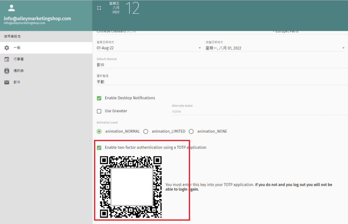This screenshot has width=348, height=224.
Task: Click the large date number 12 in header
Action: point(133,8)
